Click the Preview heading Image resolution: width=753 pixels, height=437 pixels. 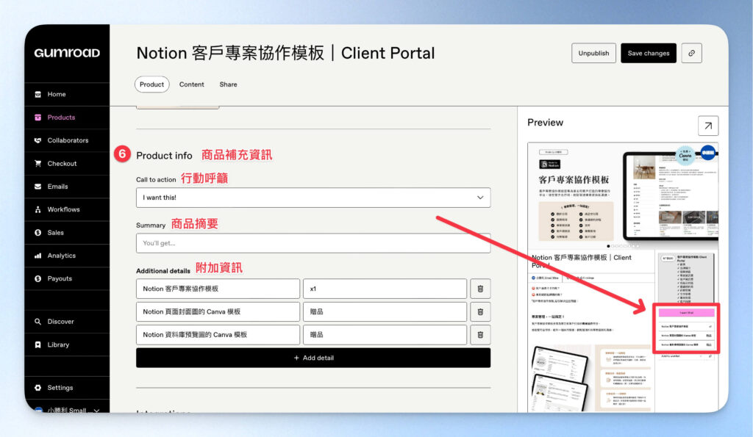[545, 123]
